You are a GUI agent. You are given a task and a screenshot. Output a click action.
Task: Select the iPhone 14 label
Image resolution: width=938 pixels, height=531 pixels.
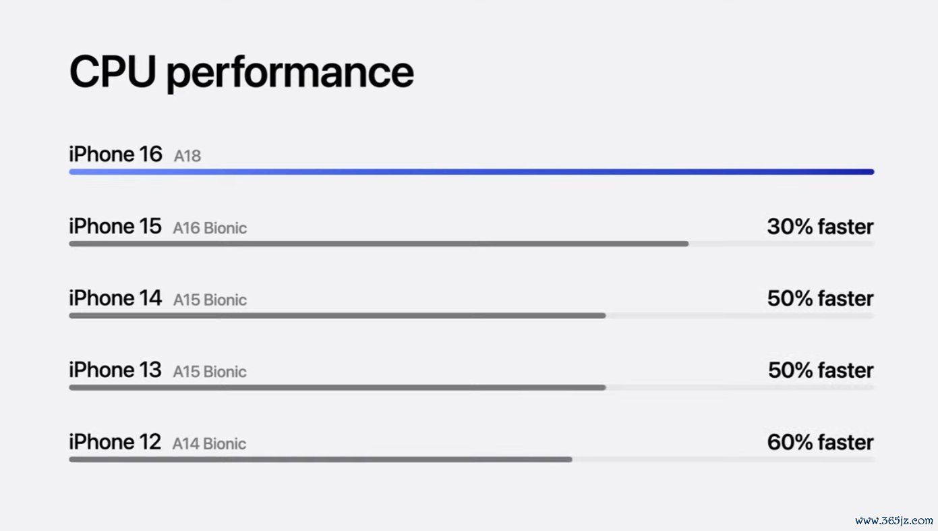(115, 298)
